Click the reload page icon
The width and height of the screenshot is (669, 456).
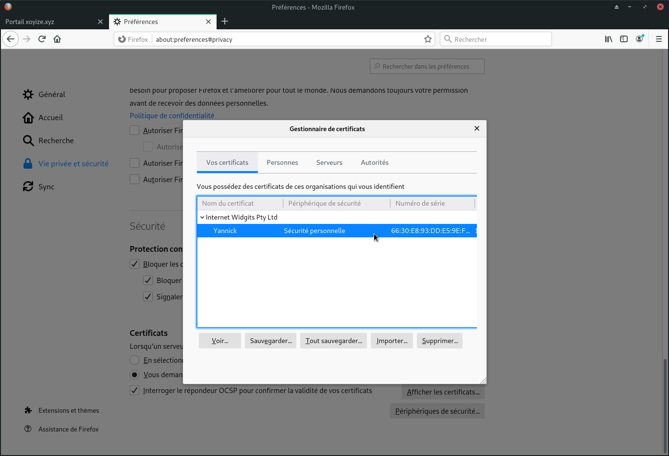[x=42, y=39]
